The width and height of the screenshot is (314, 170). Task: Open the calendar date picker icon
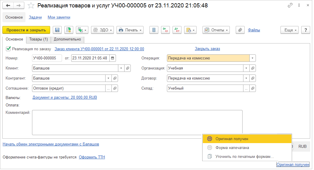pos(113,58)
